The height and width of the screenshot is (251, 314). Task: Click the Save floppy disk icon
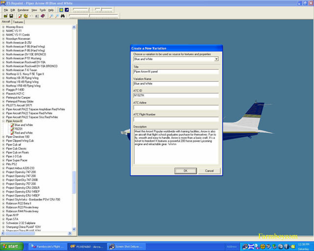click(x=11, y=16)
